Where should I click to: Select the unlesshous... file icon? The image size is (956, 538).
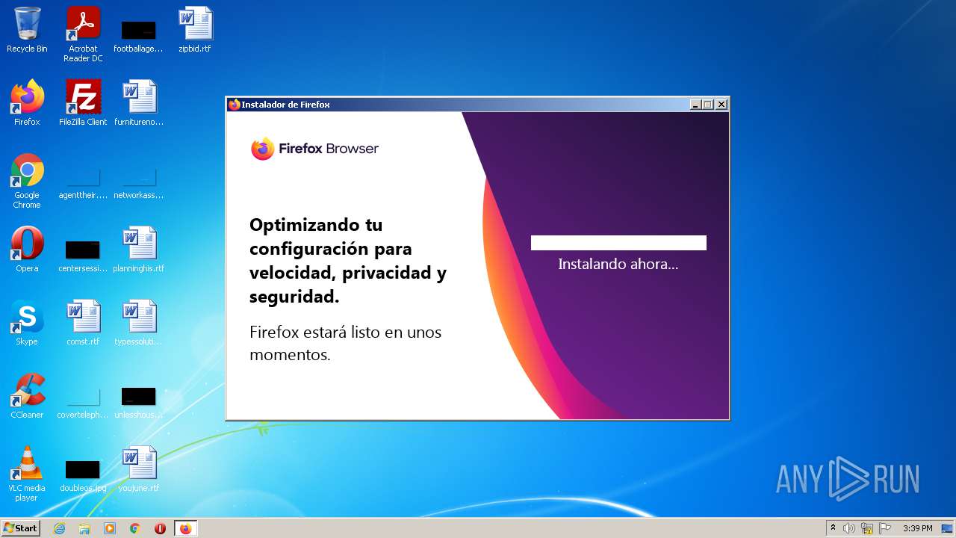tap(139, 402)
